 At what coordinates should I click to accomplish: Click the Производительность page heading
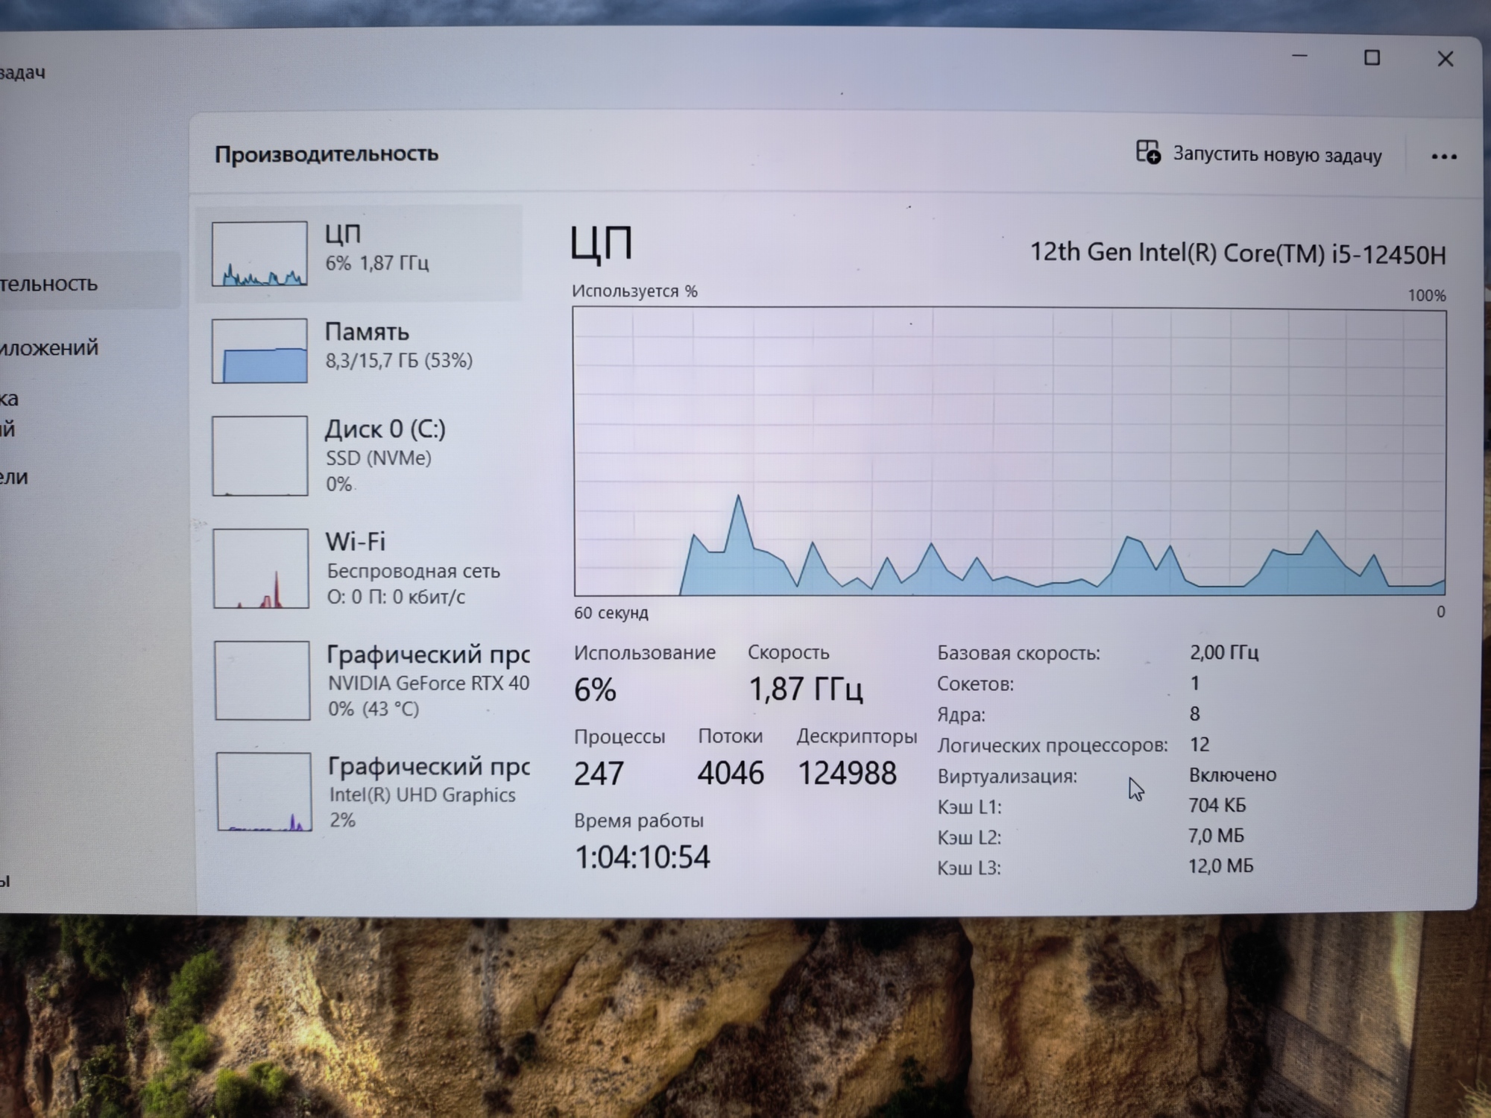pos(327,154)
